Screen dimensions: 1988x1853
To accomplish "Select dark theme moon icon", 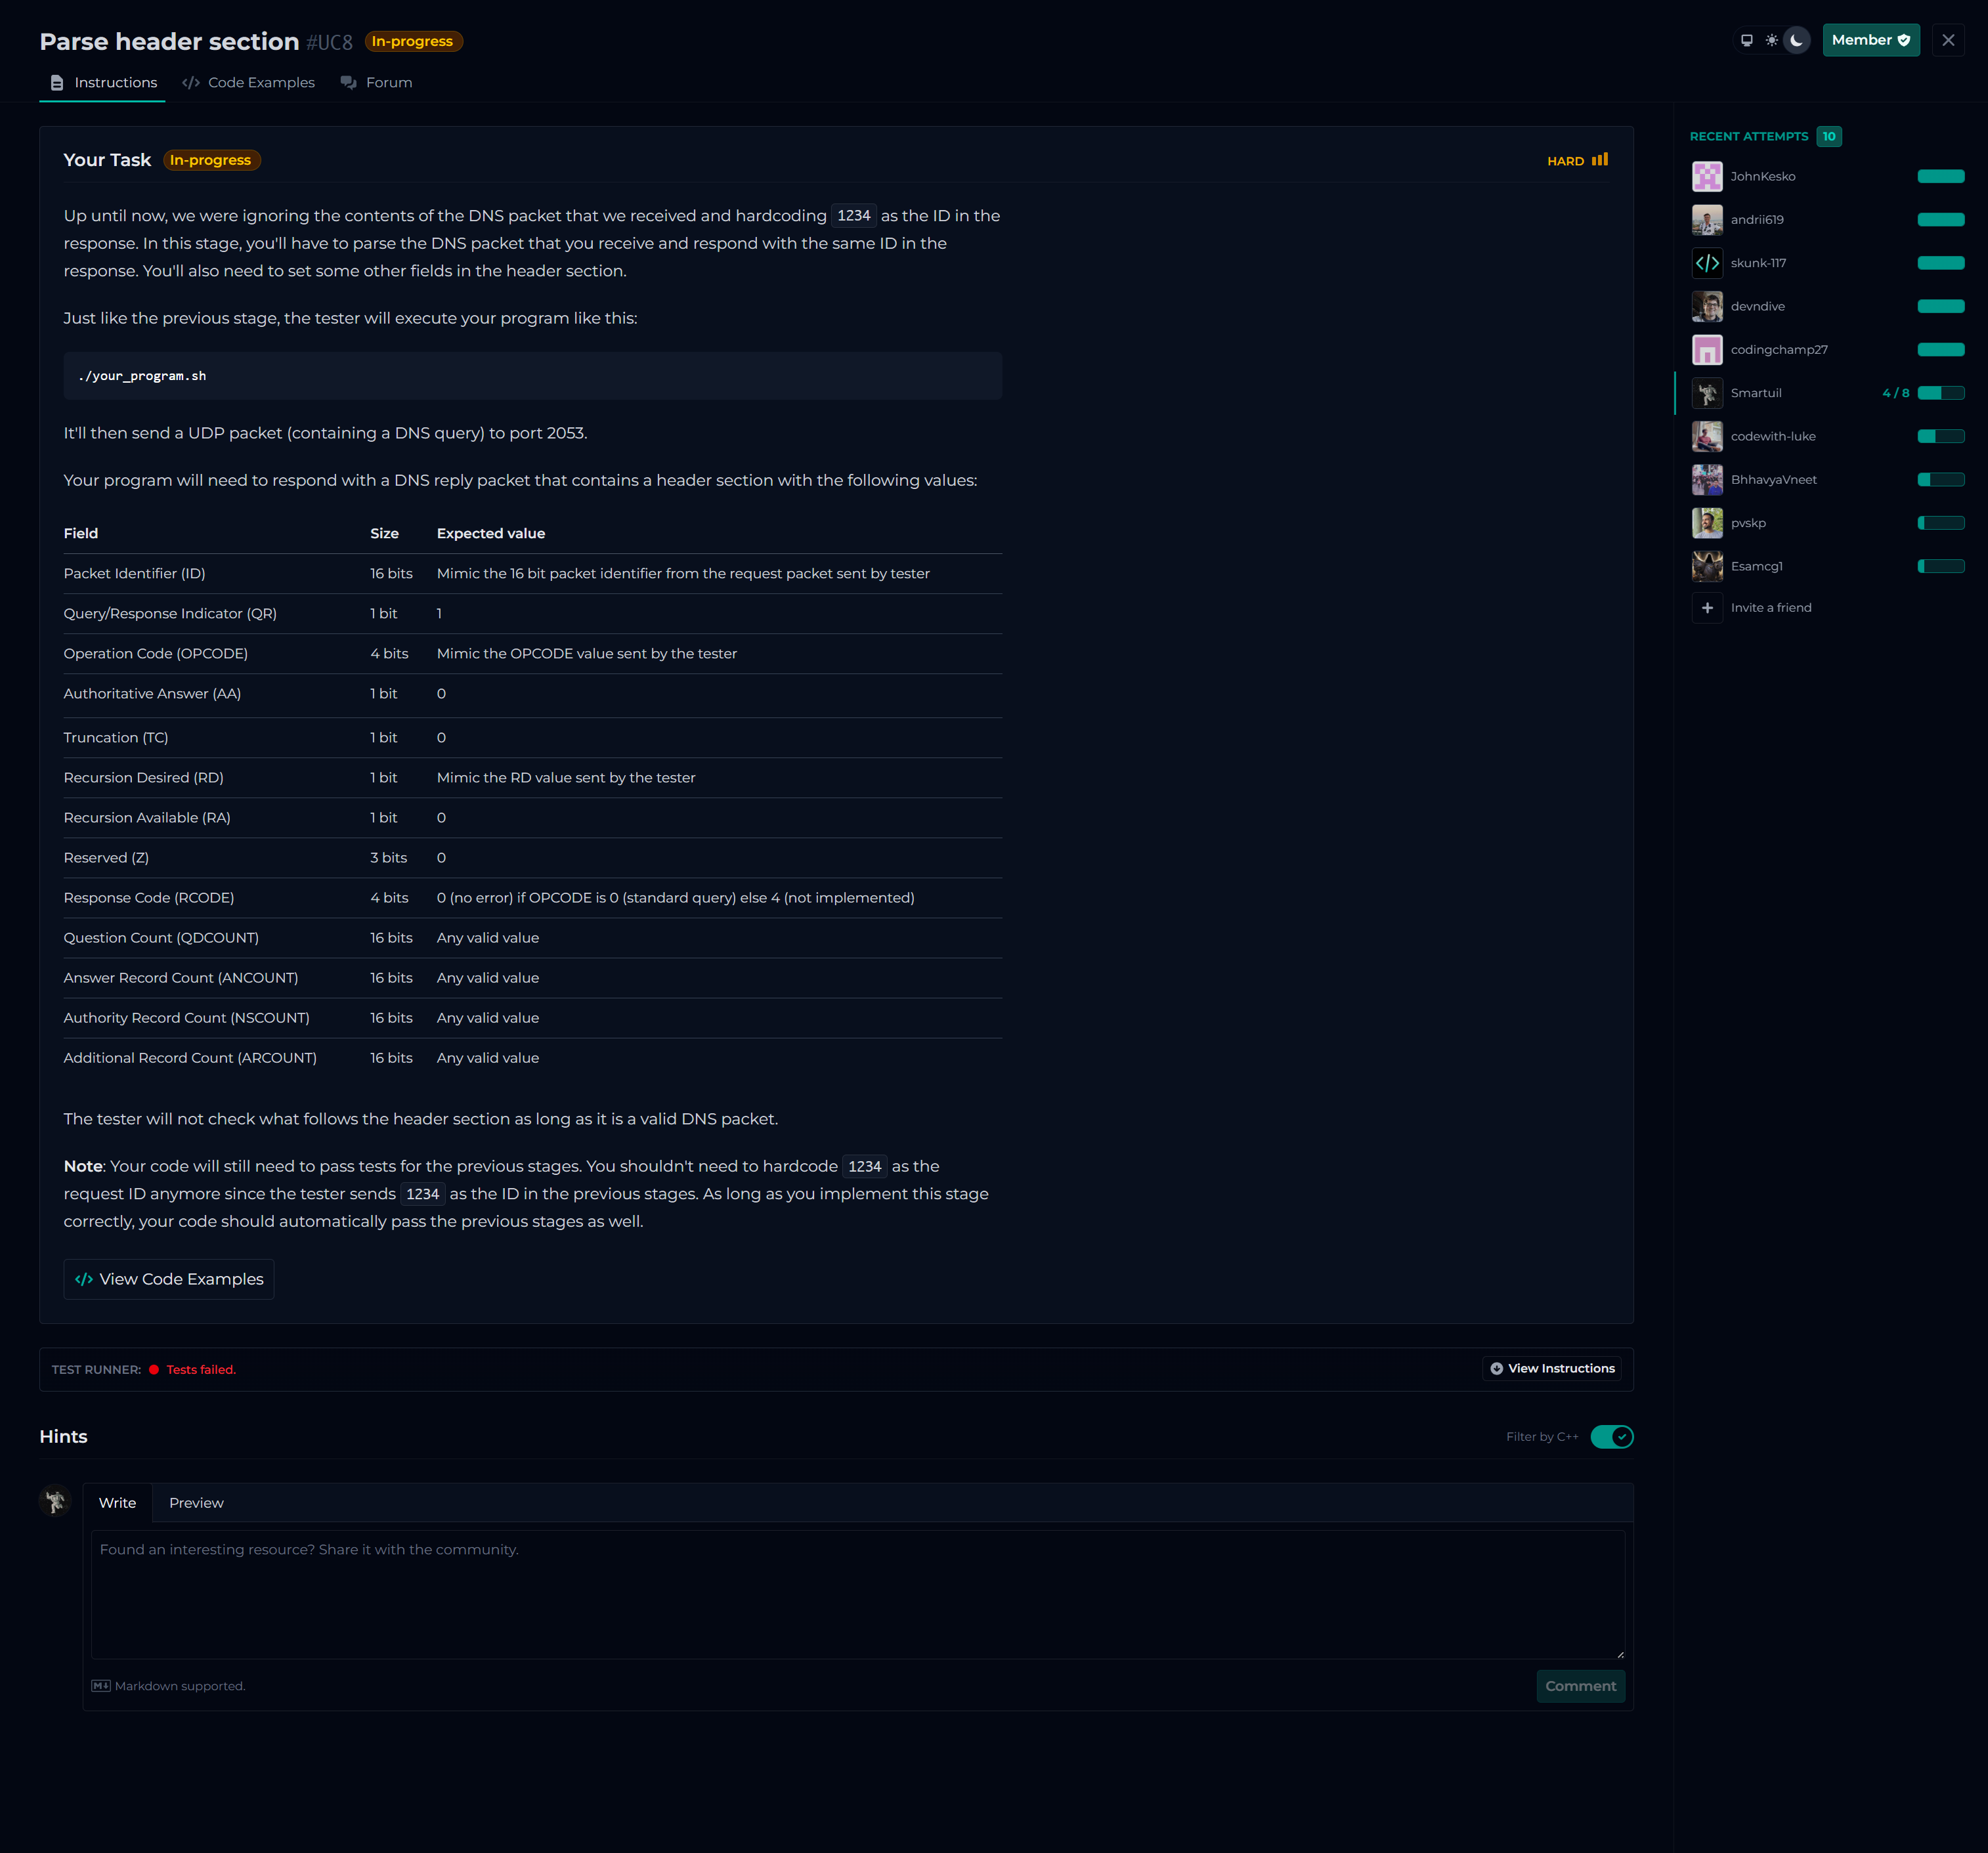I will pyautogui.click(x=1796, y=41).
